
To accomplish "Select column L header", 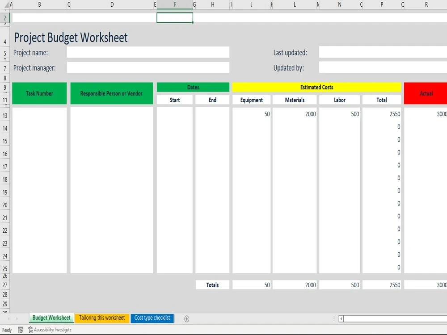I will coord(295,4).
